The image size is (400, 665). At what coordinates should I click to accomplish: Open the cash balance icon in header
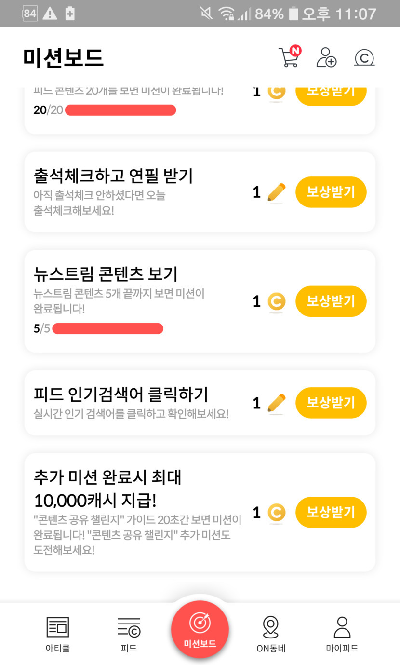click(364, 58)
